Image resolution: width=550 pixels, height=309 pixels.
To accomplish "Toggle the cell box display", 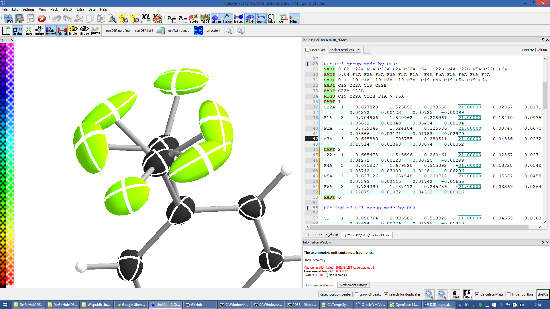I will 283,19.
